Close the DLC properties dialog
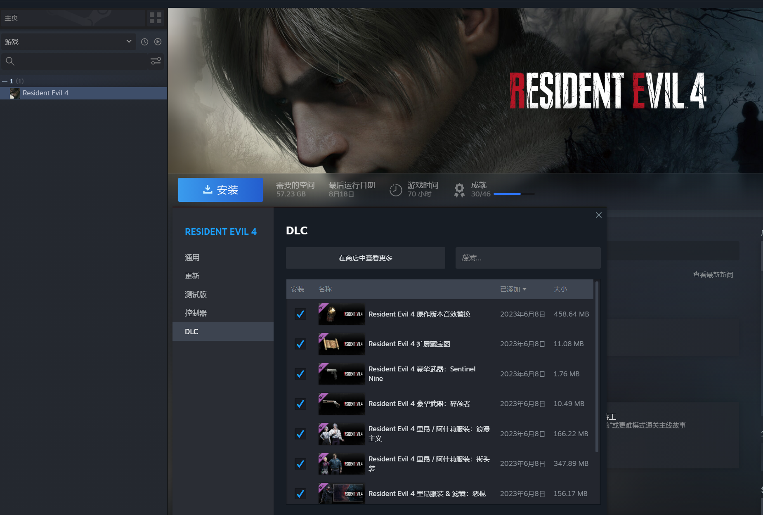The image size is (763, 515). point(599,215)
